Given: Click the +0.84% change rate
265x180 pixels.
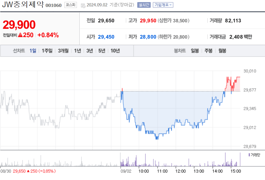Looking at the screenshot, I should (x=48, y=35).
